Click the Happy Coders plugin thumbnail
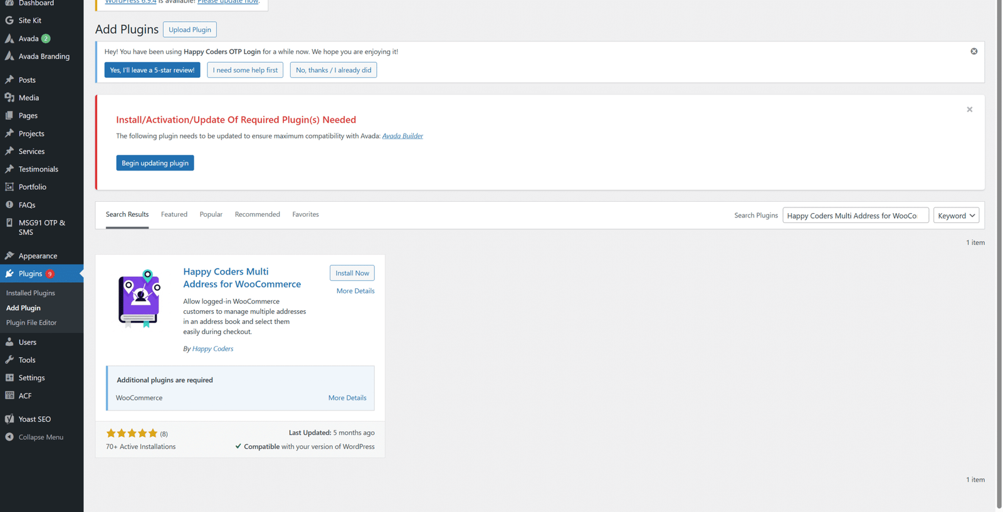This screenshot has width=1003, height=512. tap(140, 299)
